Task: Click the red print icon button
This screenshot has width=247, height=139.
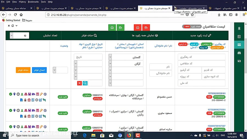Action: point(138,27)
